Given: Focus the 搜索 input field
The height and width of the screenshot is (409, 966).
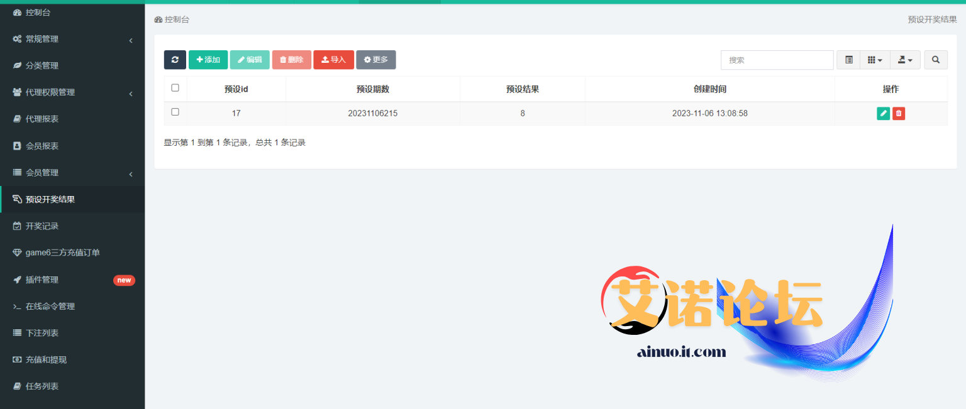Looking at the screenshot, I should coord(777,60).
